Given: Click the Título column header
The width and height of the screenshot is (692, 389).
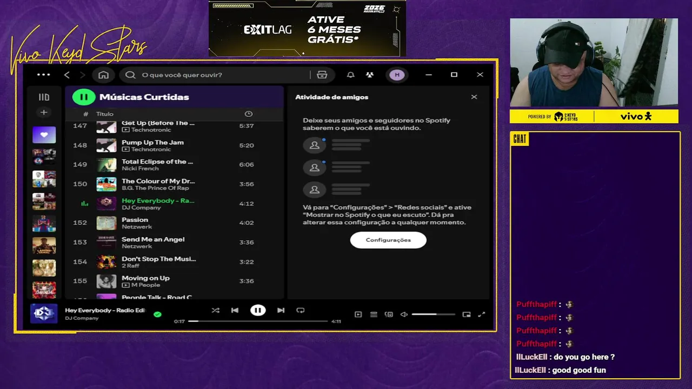Looking at the screenshot, I should pyautogui.click(x=105, y=114).
